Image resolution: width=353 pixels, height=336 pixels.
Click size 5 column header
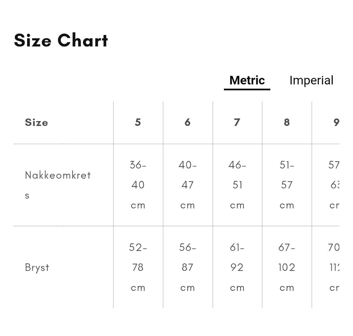pyautogui.click(x=138, y=123)
